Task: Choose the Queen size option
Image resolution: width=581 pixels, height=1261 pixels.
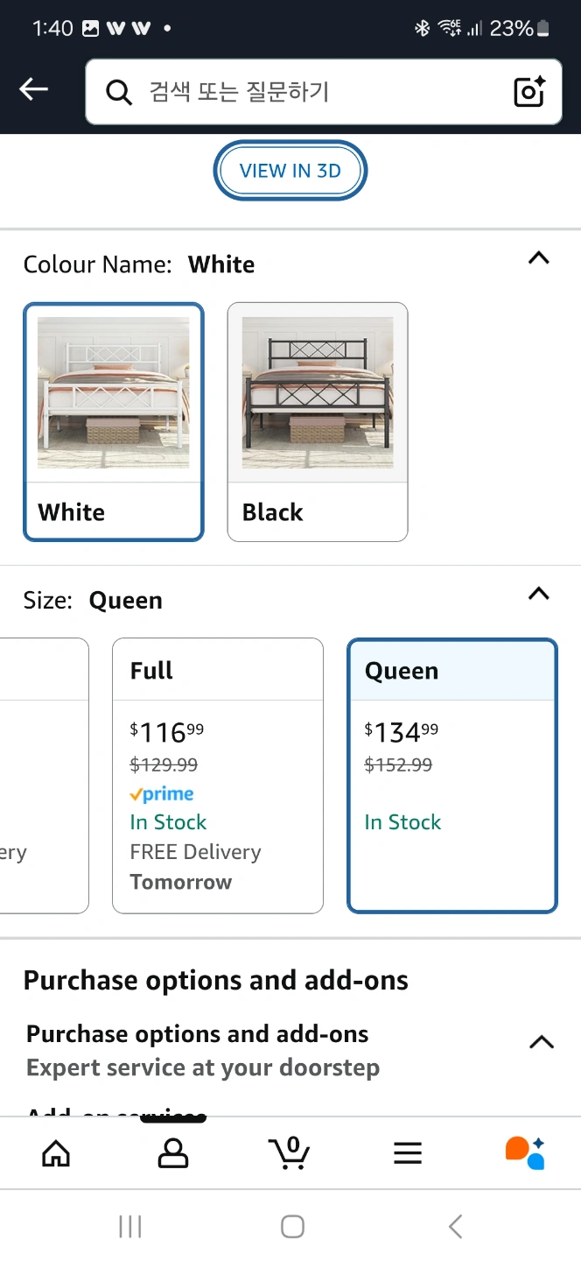Action: click(452, 775)
